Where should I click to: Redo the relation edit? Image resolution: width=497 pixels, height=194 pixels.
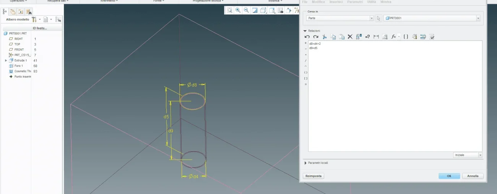316,37
